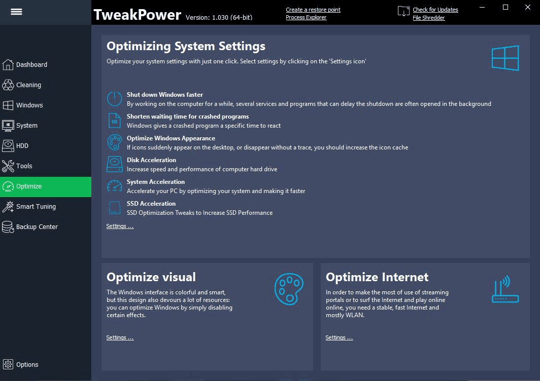Click the Optimize Windows Appearance palette icon

pos(114,142)
